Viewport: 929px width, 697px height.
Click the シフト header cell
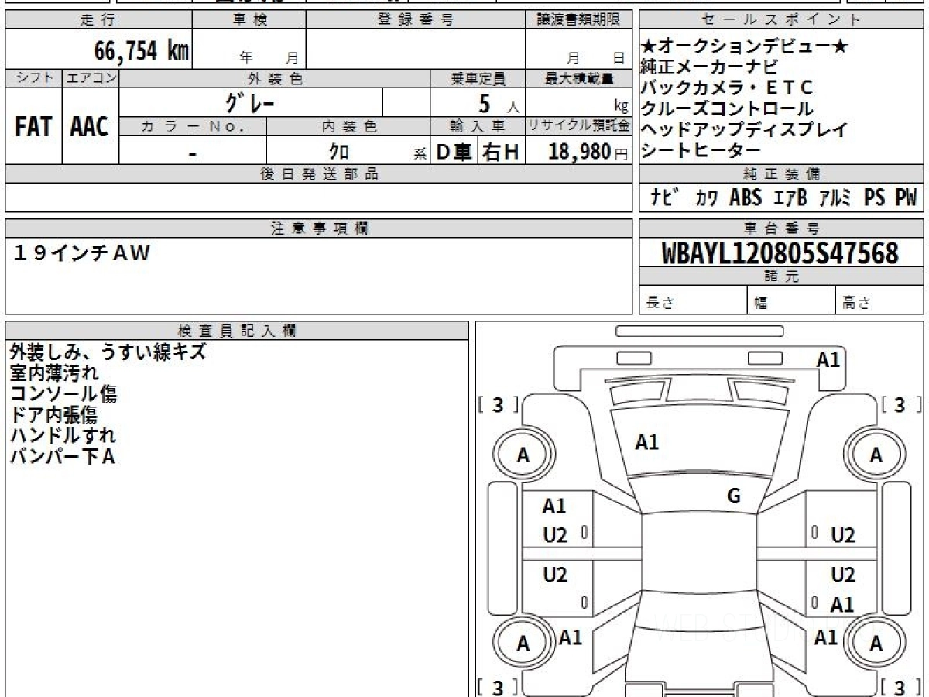pos(33,78)
